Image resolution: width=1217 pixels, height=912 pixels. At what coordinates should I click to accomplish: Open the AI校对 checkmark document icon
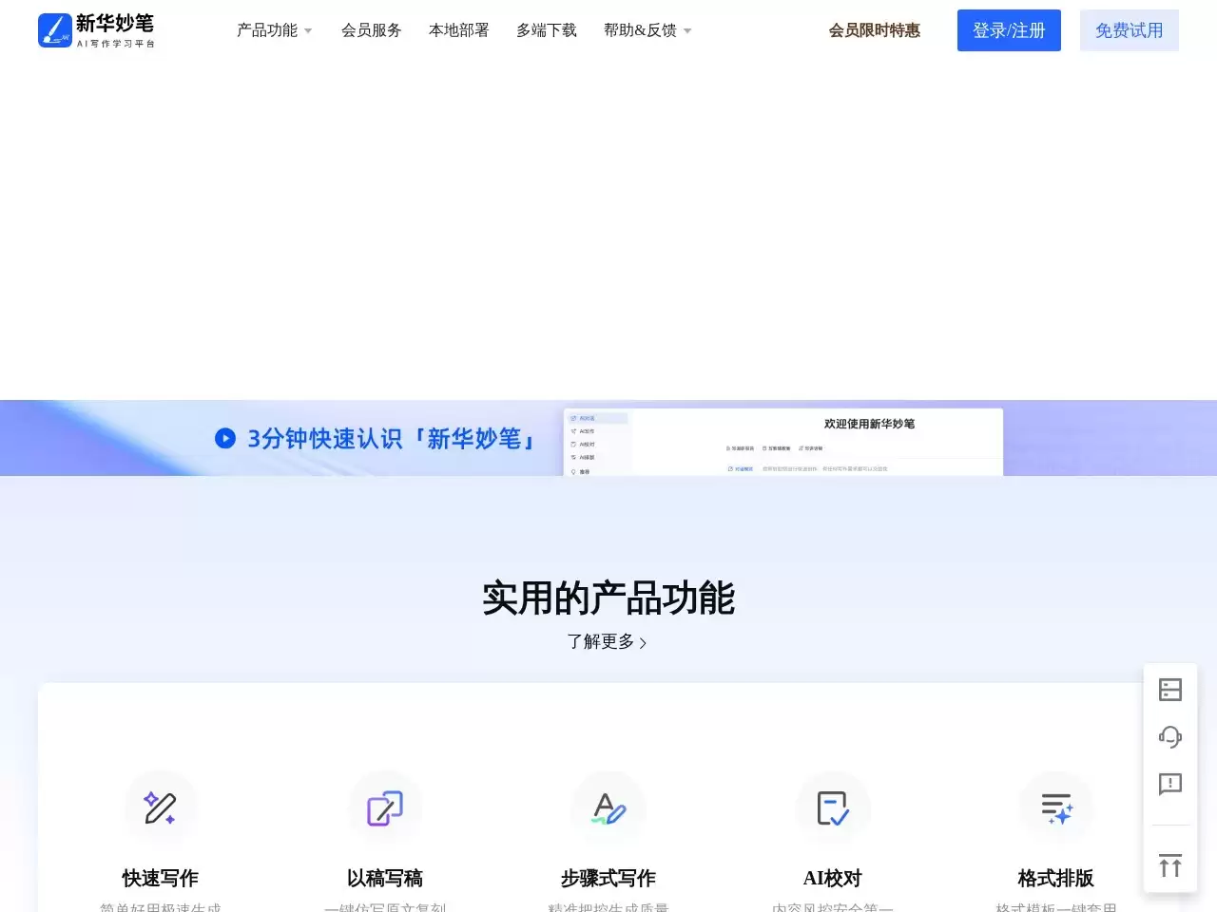click(x=833, y=807)
